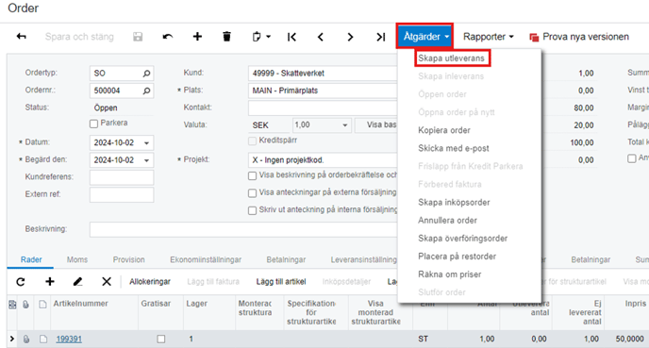The image size is (649, 348).
Task: Go to first record icon
Action: click(291, 37)
